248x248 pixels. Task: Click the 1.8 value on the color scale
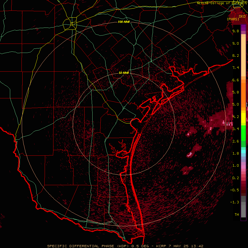click(x=236, y=153)
